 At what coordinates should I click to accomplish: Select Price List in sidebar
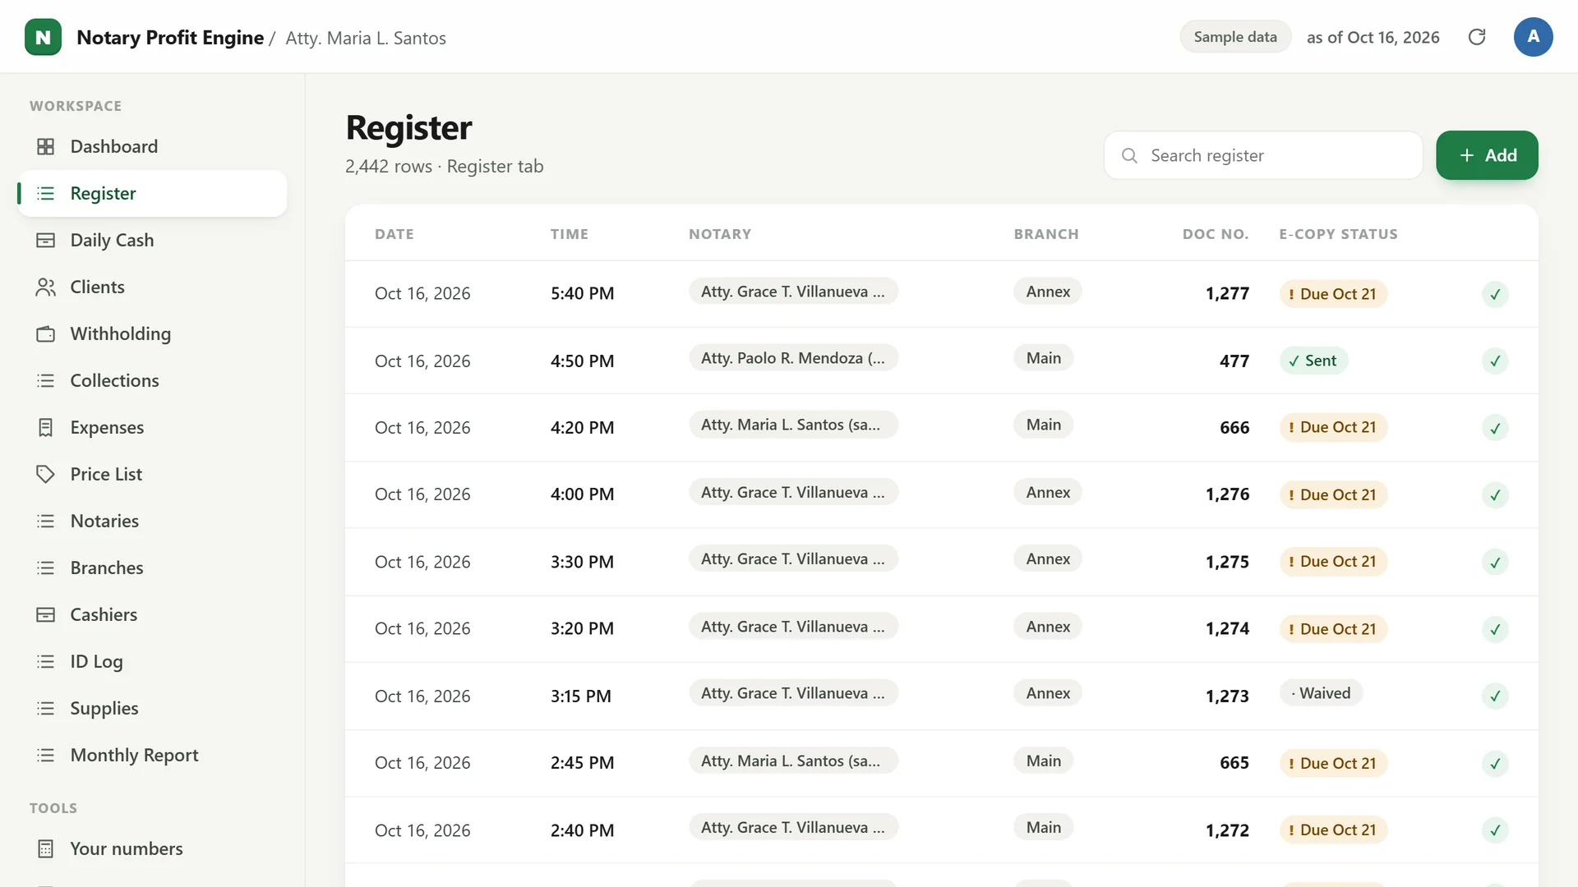152,474
